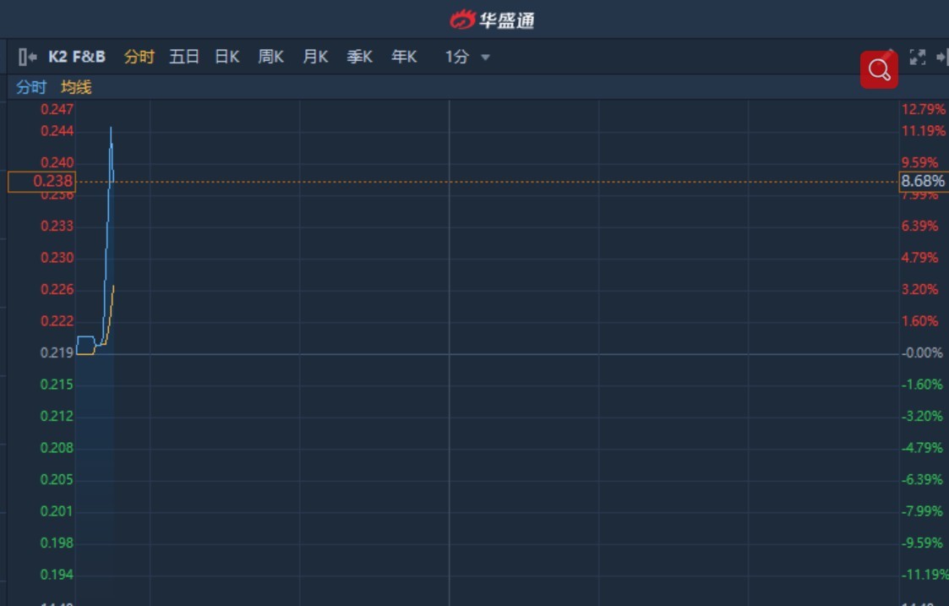Toggle the orange 均线 average line legend

(x=76, y=87)
